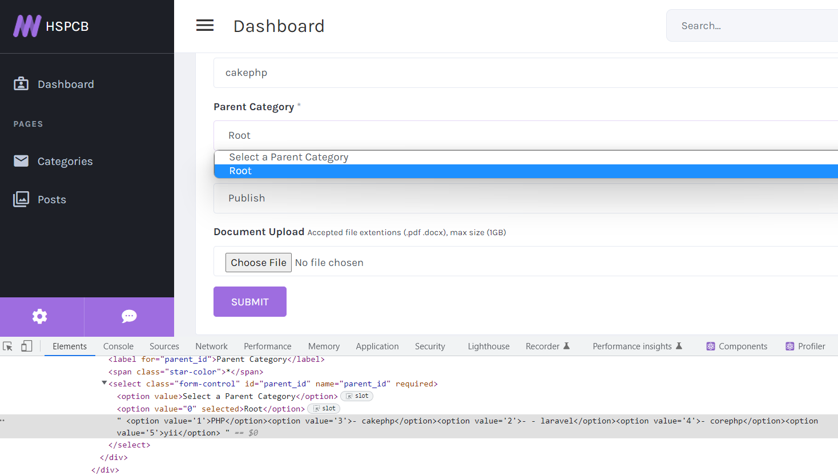Open the Sources tab
Image resolution: width=838 pixels, height=476 pixels.
[x=164, y=346]
